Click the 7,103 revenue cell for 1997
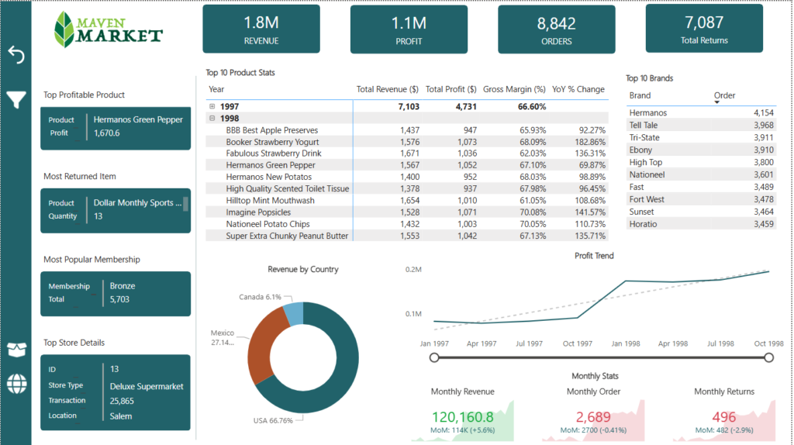The image size is (794, 445). pyautogui.click(x=409, y=106)
